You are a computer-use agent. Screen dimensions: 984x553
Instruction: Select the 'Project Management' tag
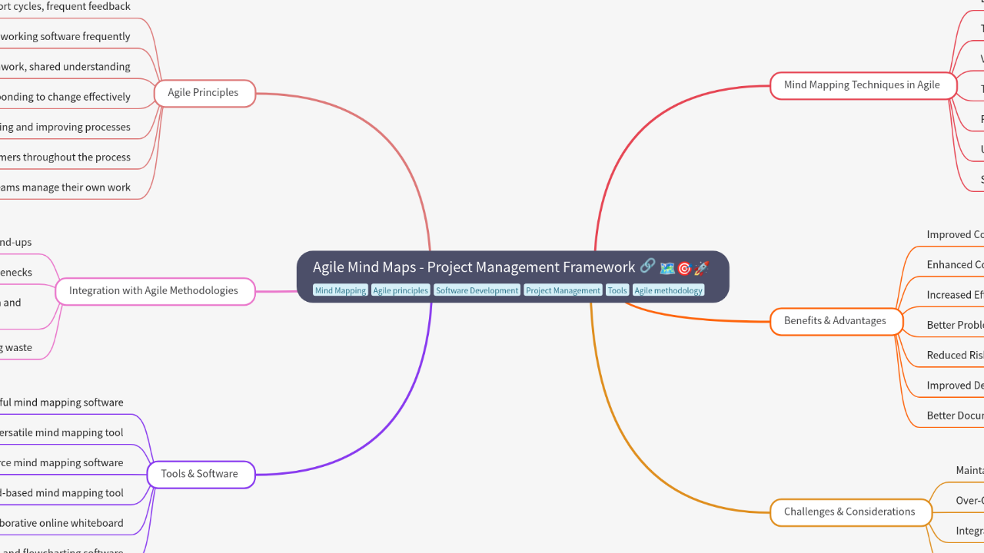563,290
